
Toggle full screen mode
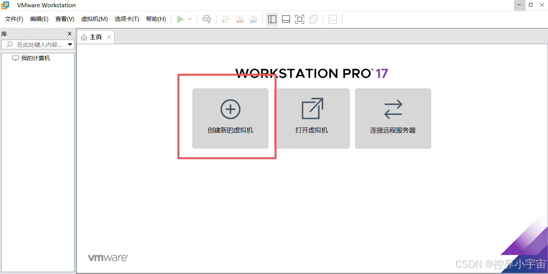click(300, 19)
